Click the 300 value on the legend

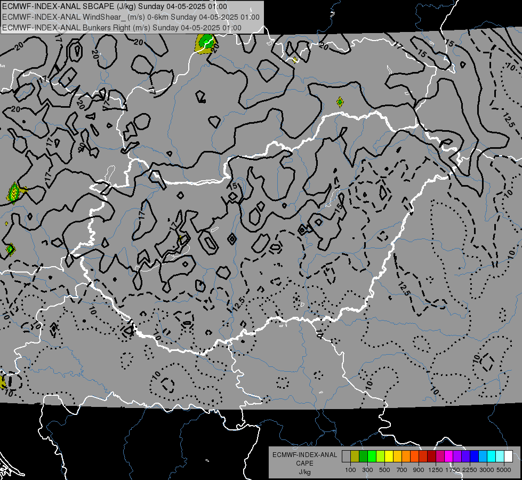(x=367, y=470)
